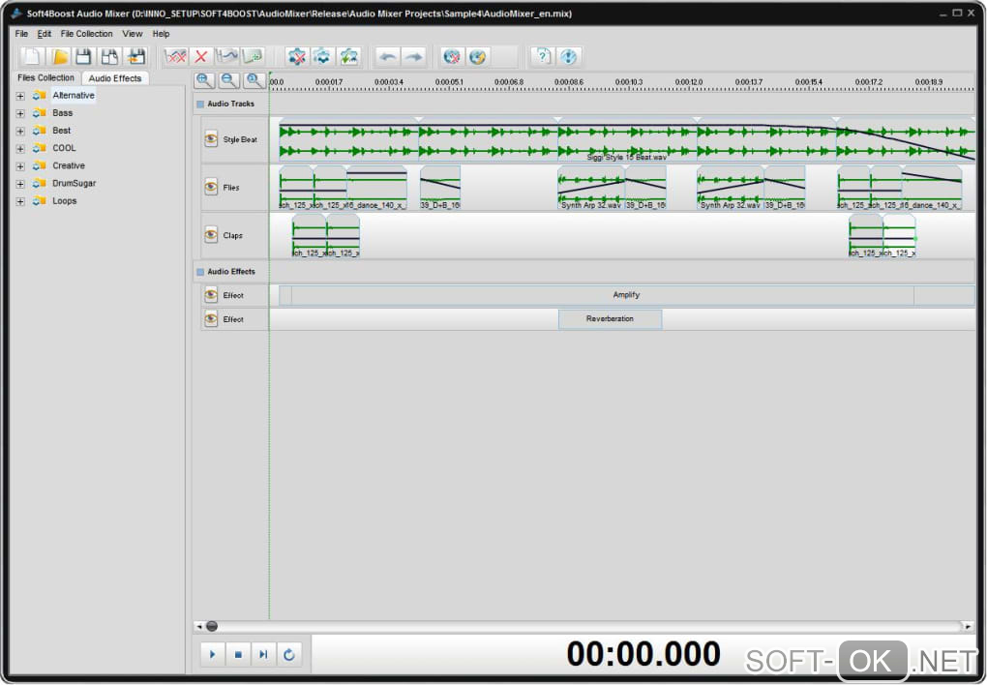The width and height of the screenshot is (987, 685).
Task: Click the 0:00:08.6 mark on the ruler
Action: point(568,82)
